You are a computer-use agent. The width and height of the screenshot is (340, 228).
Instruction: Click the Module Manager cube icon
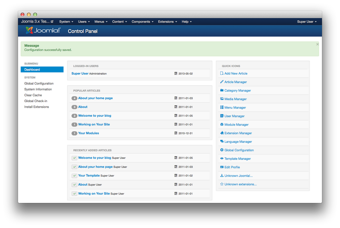(x=222, y=125)
